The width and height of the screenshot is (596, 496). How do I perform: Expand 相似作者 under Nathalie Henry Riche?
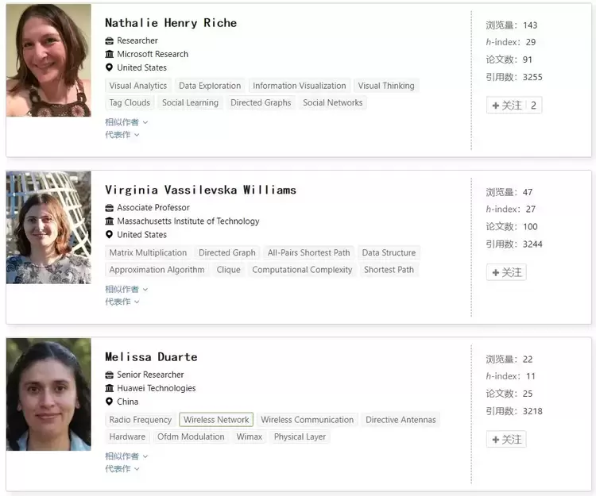point(126,122)
